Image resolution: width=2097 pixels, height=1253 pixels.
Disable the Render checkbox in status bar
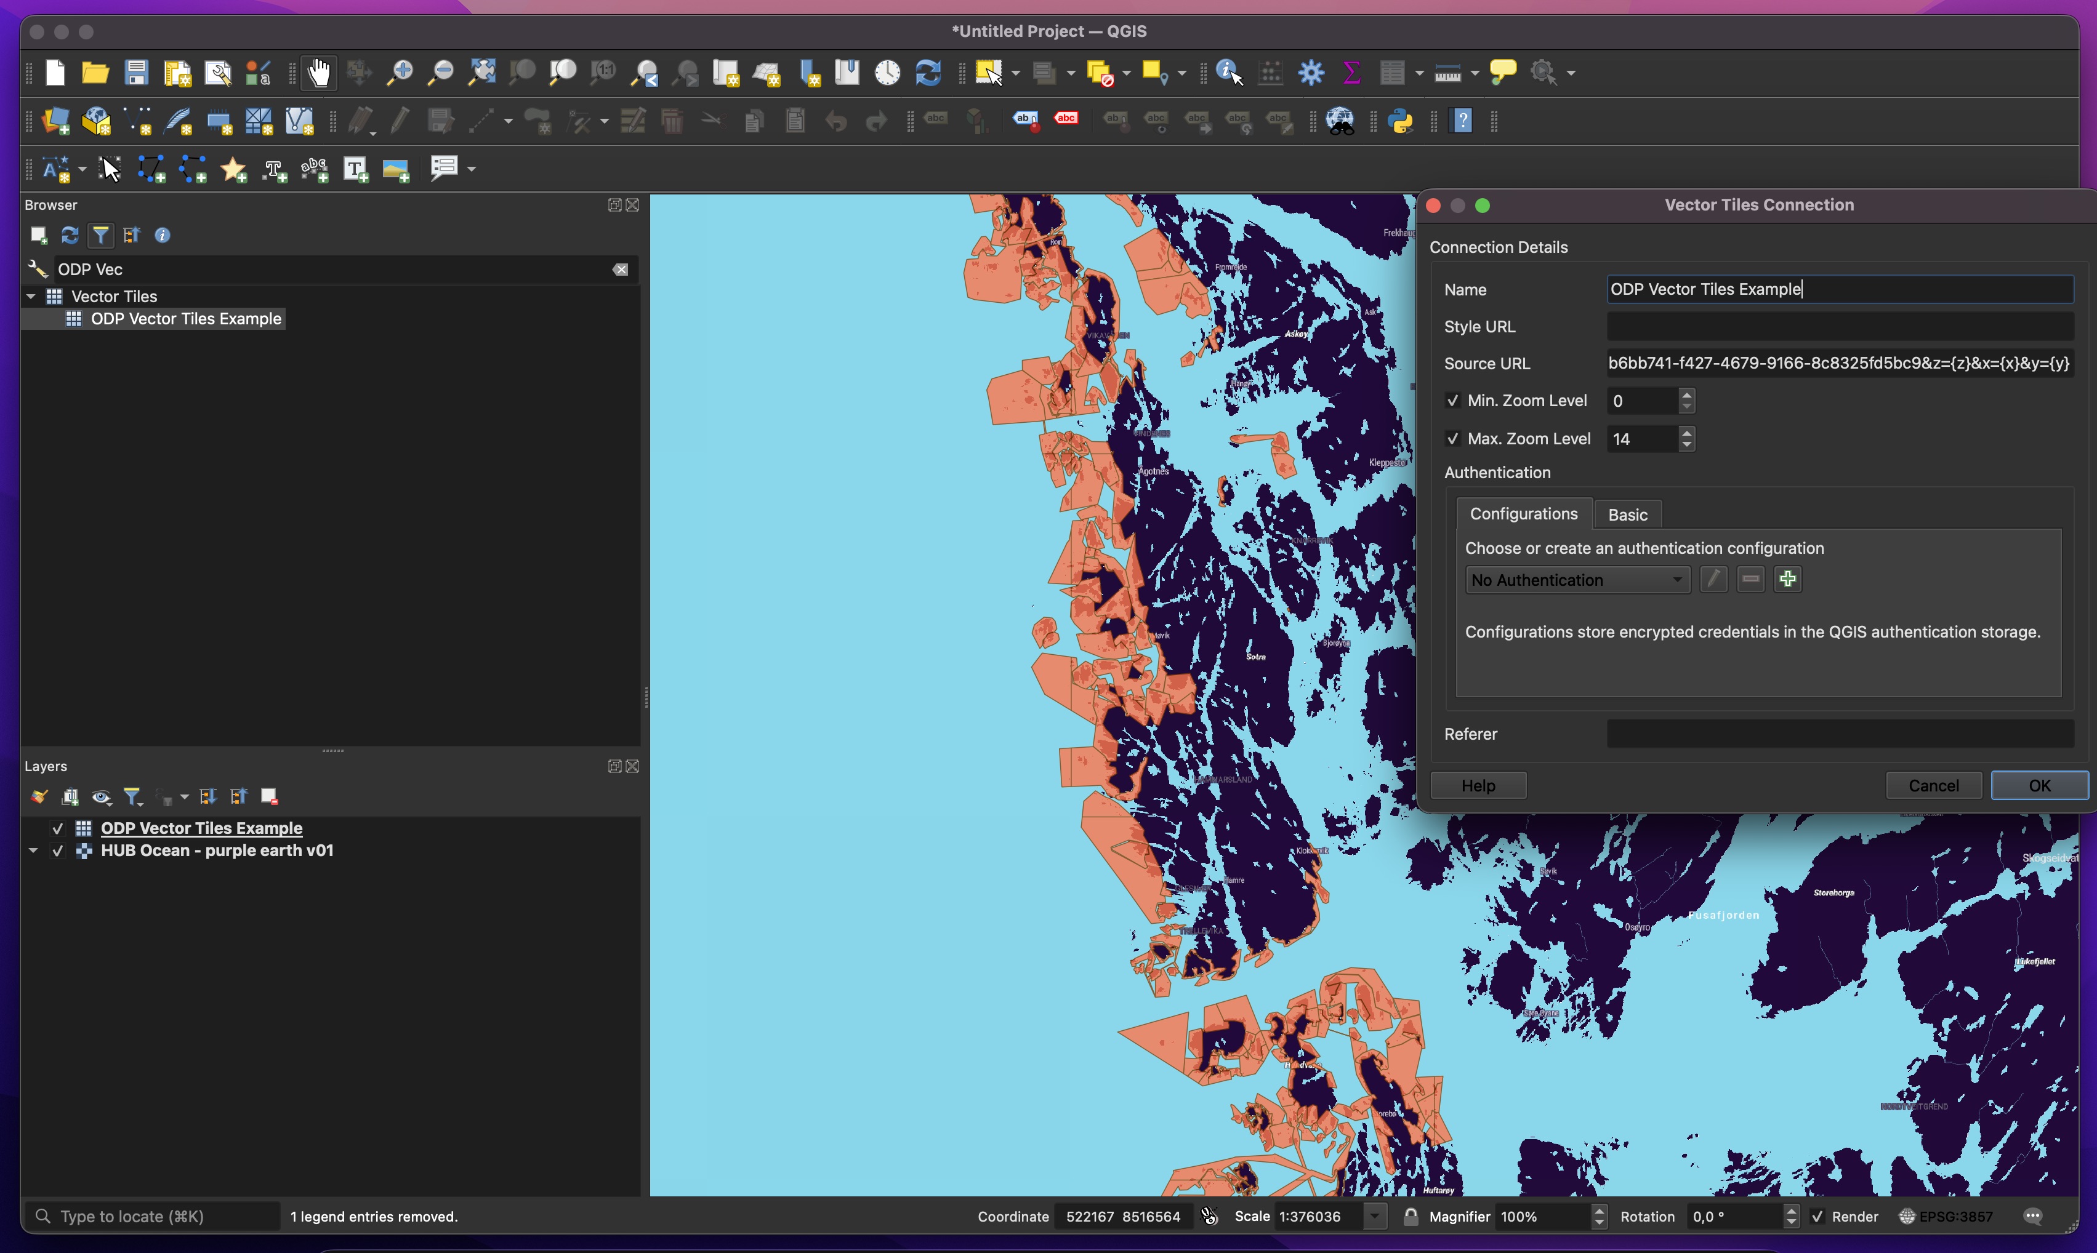[x=1817, y=1217]
